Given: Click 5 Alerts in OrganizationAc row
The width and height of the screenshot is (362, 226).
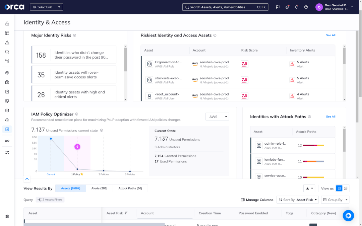Looking at the screenshot, I should pos(303,62).
